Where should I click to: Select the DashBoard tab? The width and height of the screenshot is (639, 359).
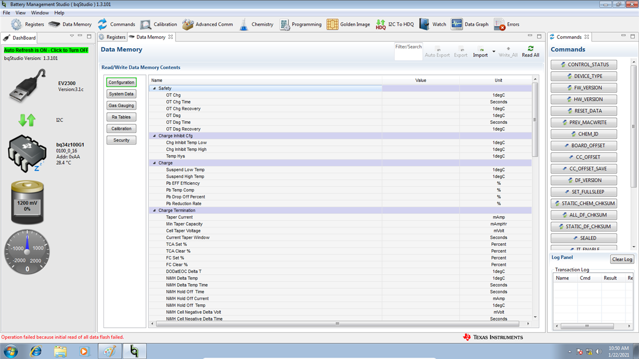click(19, 38)
